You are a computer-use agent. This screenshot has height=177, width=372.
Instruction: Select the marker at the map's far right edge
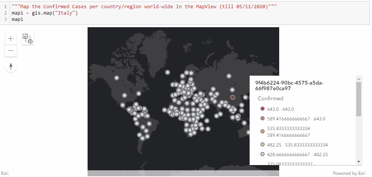click(248, 132)
